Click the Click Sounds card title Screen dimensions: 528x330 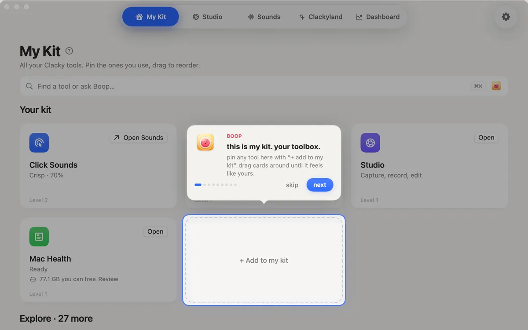point(53,165)
